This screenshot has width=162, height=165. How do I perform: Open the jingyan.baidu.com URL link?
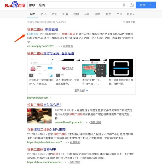point(38,98)
